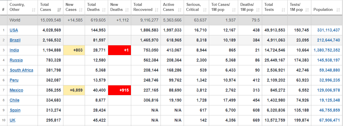This screenshot has height=126, width=343.
Task: Open India population link 1,380,752,352
Action: click(x=327, y=50)
